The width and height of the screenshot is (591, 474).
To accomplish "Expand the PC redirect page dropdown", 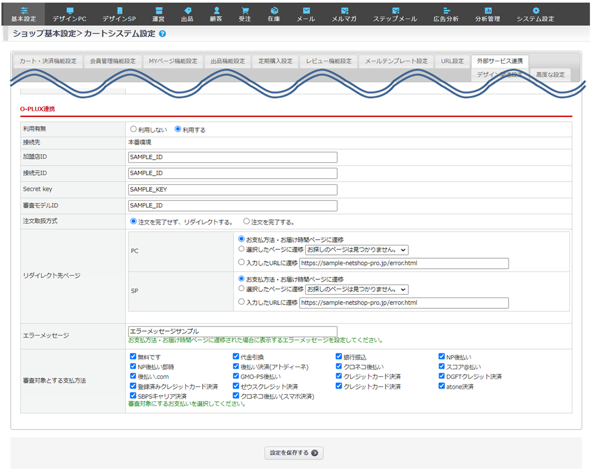I will pyautogui.click(x=356, y=250).
